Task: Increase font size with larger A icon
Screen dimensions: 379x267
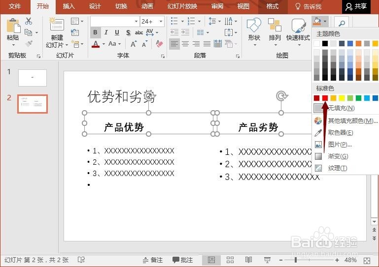Action: [x=134, y=44]
